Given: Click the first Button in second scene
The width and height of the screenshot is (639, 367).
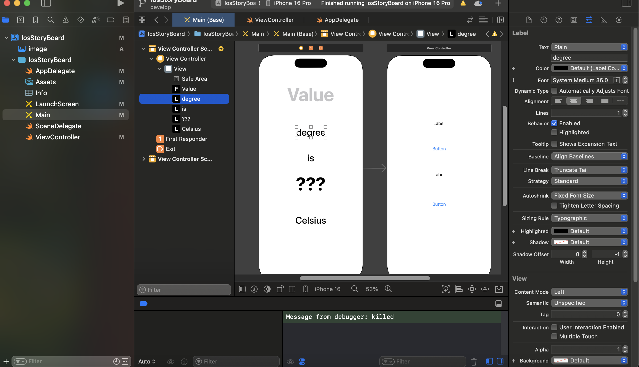Looking at the screenshot, I should [439, 149].
